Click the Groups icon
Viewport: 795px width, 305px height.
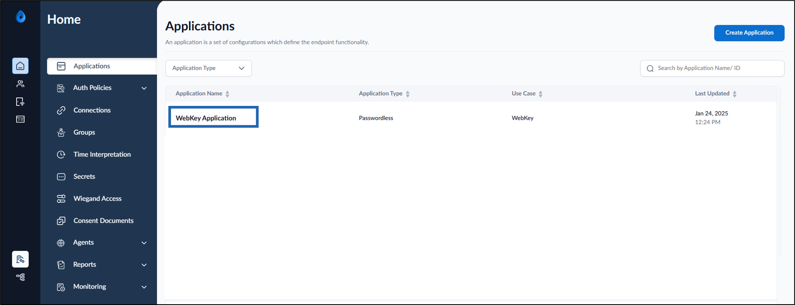[x=61, y=132]
